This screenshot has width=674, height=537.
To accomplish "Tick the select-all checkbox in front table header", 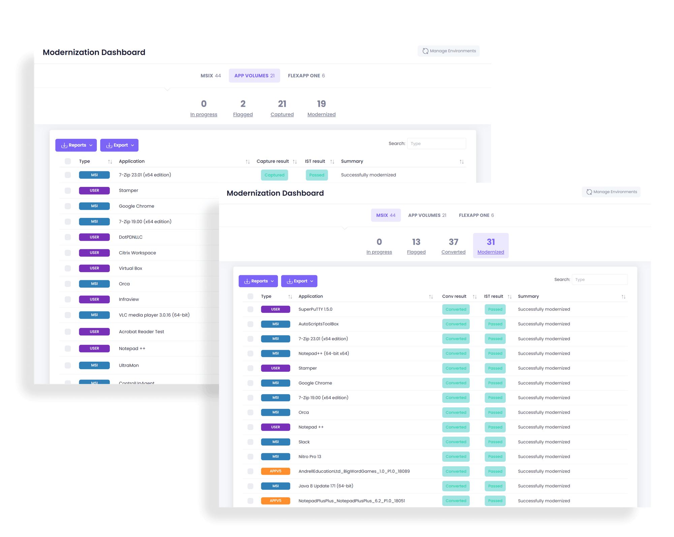I will 250,296.
